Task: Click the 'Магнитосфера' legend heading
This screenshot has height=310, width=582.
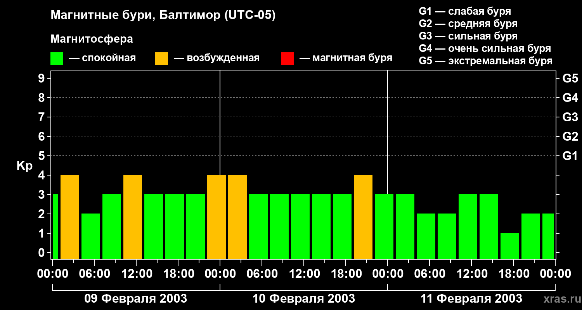Action: click(92, 39)
